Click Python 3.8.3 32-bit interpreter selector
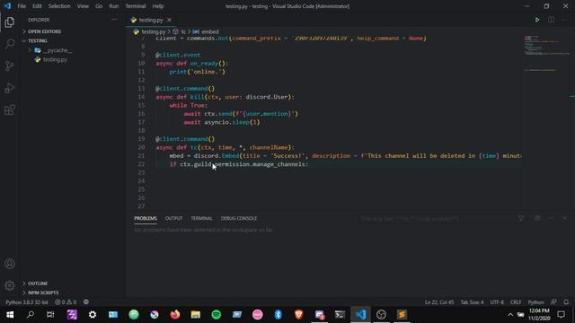Viewport: 575px width, 323px height. tap(27, 302)
